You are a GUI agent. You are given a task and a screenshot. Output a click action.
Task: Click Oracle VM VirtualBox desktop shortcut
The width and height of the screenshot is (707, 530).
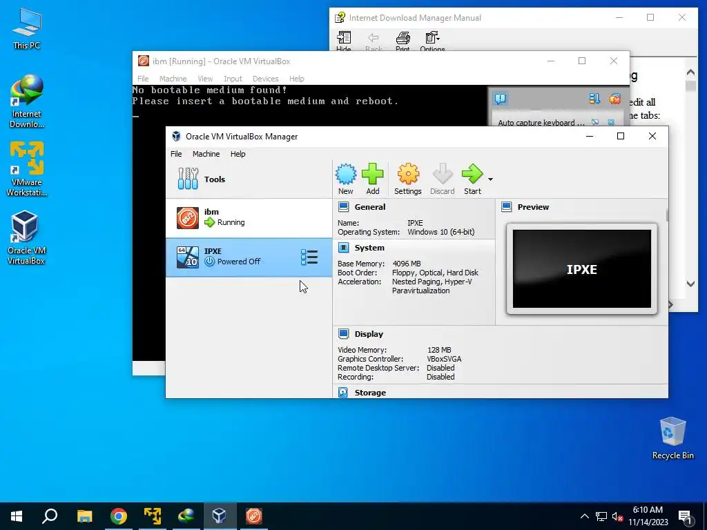click(x=26, y=237)
